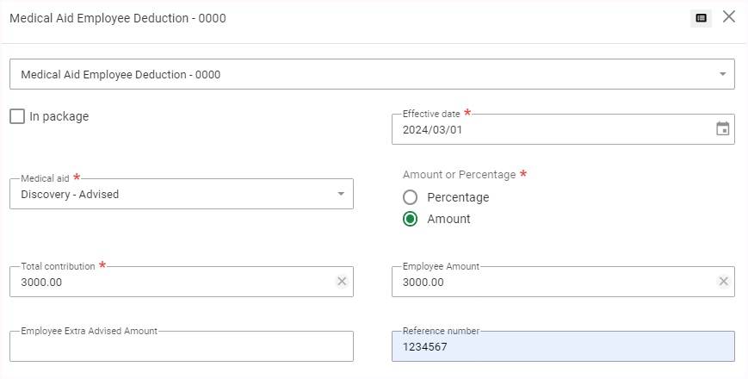The image size is (748, 379).
Task: Expand the Discovery - Advised medical aid list
Action: pos(172,194)
